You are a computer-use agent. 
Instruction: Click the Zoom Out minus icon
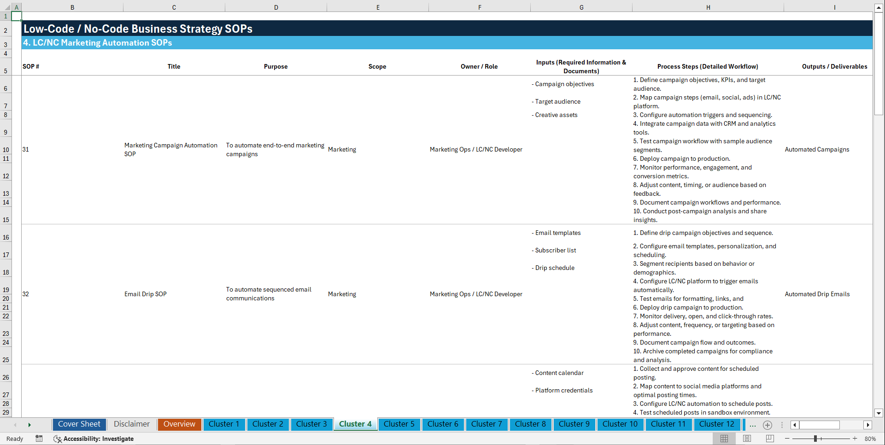coord(787,439)
